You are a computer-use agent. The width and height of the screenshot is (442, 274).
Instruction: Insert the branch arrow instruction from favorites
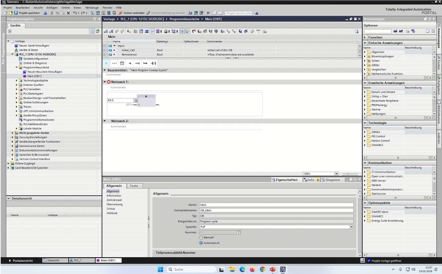pyautogui.click(x=145, y=63)
